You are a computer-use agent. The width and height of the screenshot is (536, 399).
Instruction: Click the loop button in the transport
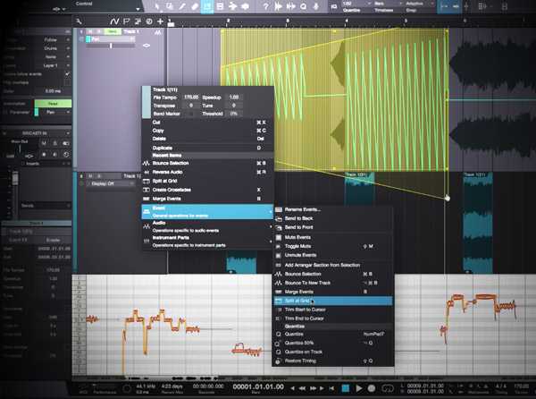388,388
